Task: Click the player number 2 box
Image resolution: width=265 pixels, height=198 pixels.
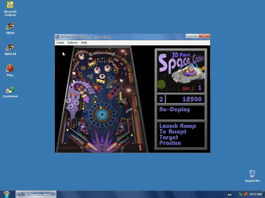Action: (161, 99)
